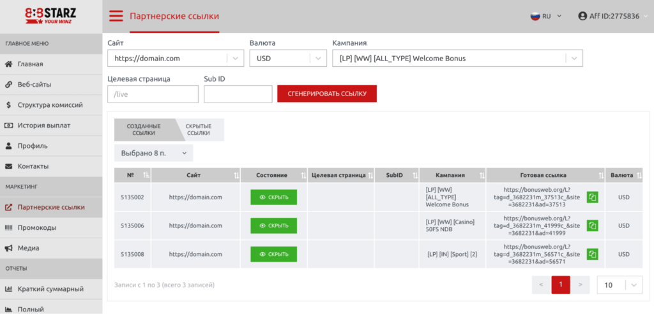The width and height of the screenshot is (654, 314).
Task: Click row number 5135002
Action: click(132, 197)
